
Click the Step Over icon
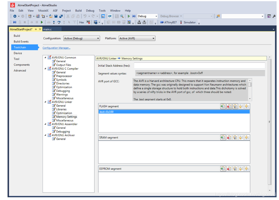pos(59,22)
